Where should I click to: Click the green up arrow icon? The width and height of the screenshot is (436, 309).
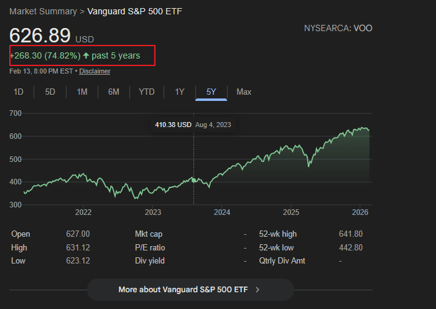point(86,56)
